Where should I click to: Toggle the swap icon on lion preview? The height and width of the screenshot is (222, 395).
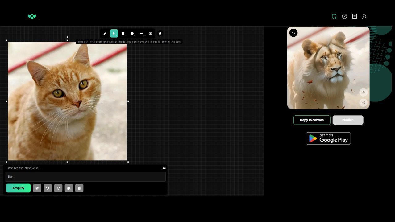pos(293,33)
